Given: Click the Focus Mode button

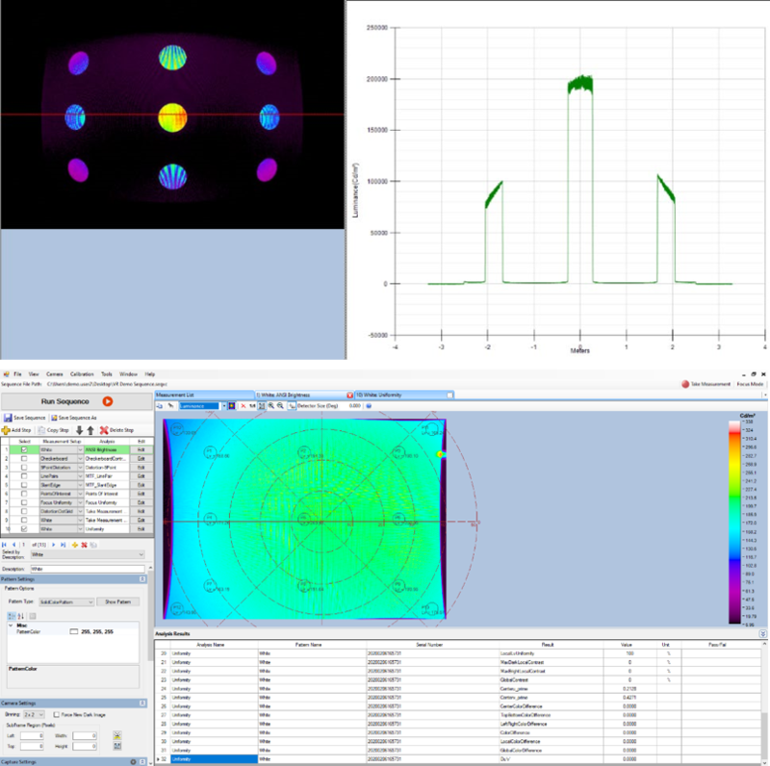Looking at the screenshot, I should 750,384.
